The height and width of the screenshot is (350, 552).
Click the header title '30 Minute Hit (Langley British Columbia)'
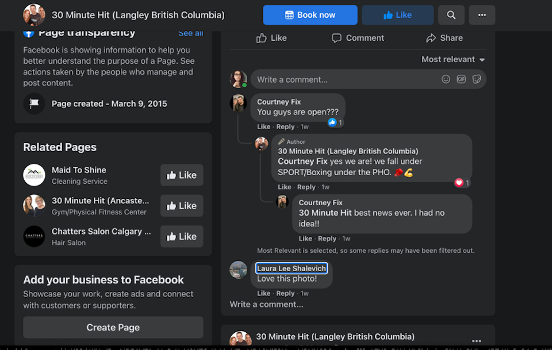coord(138,15)
